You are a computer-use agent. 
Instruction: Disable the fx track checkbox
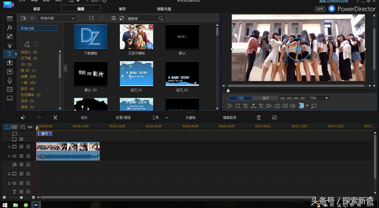point(21,165)
